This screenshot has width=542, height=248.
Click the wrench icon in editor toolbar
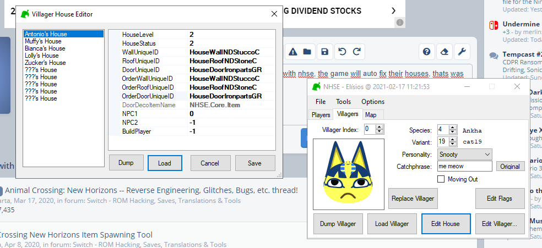click(x=462, y=52)
